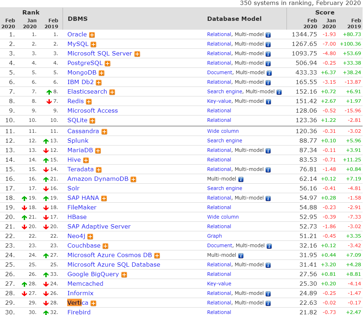Screen dimensions: 364x315
Task: Click Relational link in Microsoft Access row
Action: (219, 111)
